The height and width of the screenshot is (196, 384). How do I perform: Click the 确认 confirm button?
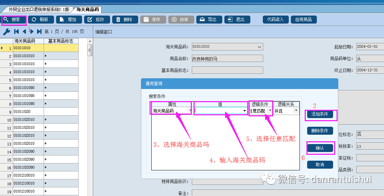click(x=320, y=148)
